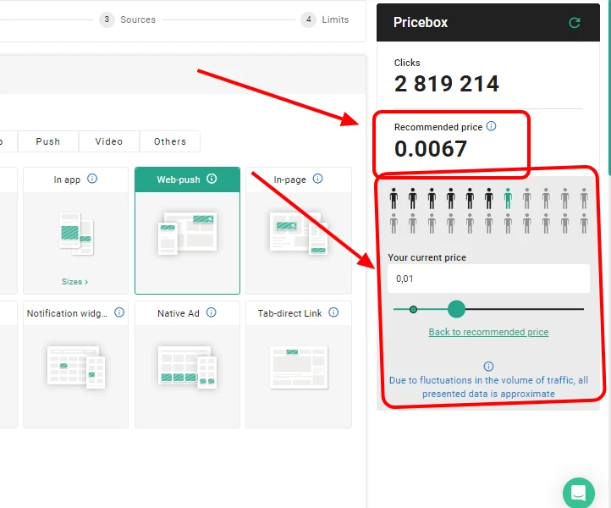
Task: Select the Notification widget format card
Action: [x=75, y=364]
